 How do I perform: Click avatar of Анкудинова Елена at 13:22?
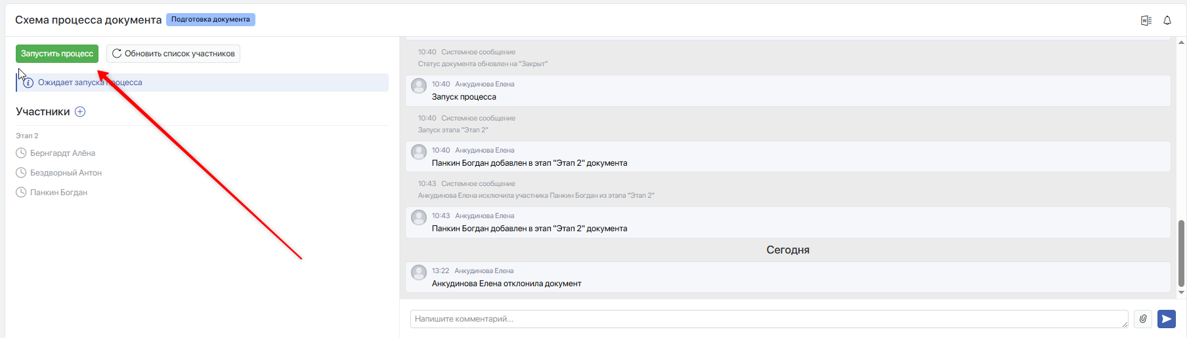click(419, 272)
